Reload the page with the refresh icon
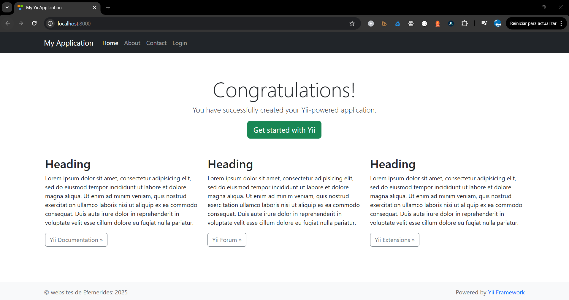 click(x=34, y=23)
